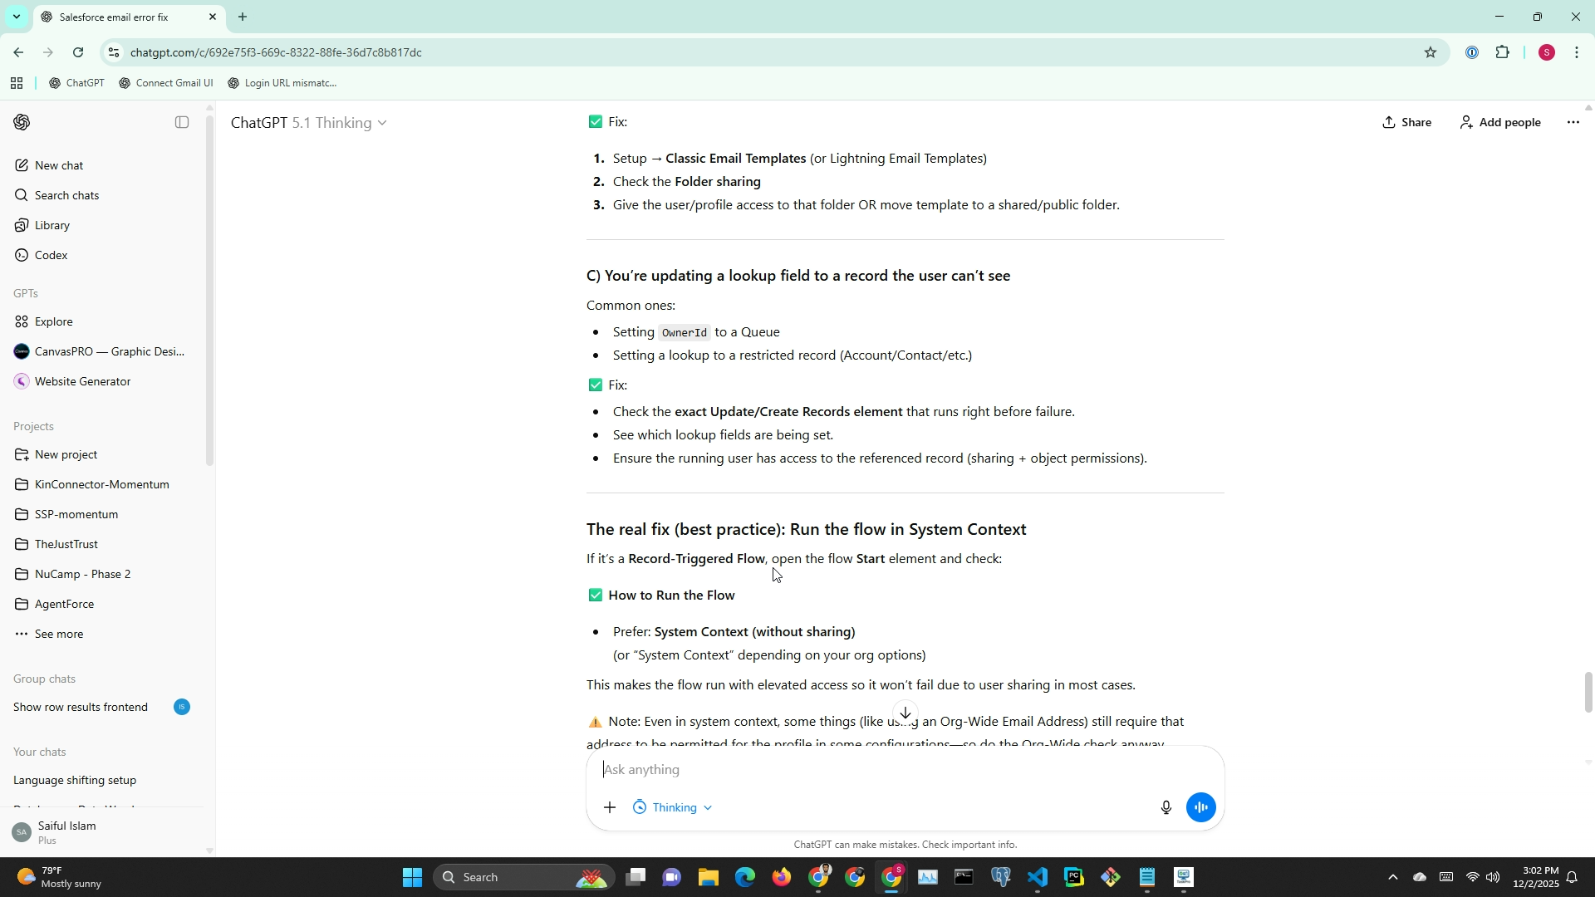Open the KinConnector-Momentum project

point(101,484)
